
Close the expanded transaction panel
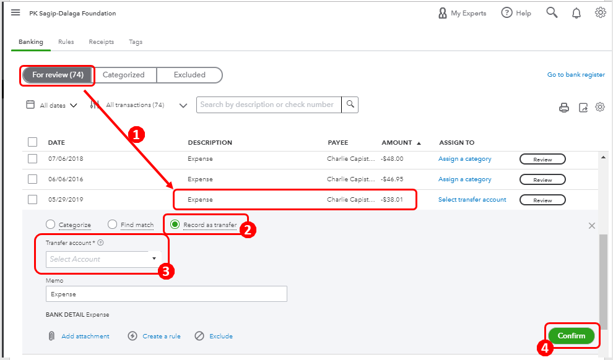pyautogui.click(x=591, y=226)
